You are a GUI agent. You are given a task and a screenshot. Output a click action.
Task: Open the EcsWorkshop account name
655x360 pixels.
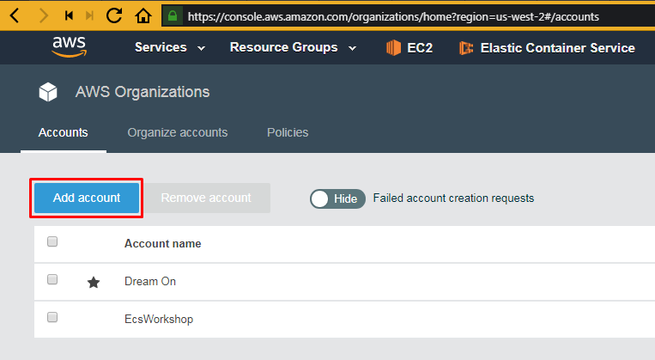coord(159,320)
